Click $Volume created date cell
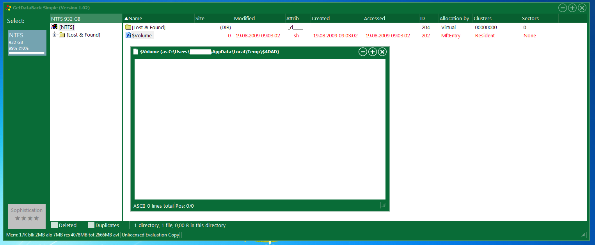Image resolution: width=595 pixels, height=245 pixels. [335, 35]
